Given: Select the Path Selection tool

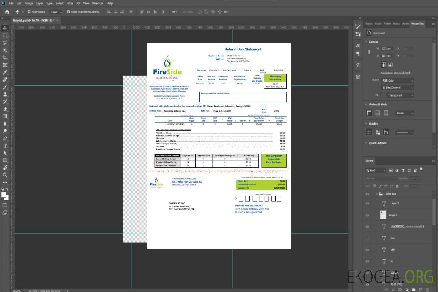Looking at the screenshot, I should [5, 153].
